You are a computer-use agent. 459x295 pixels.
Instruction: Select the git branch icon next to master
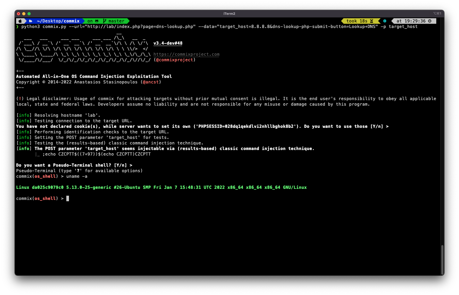(x=104, y=21)
